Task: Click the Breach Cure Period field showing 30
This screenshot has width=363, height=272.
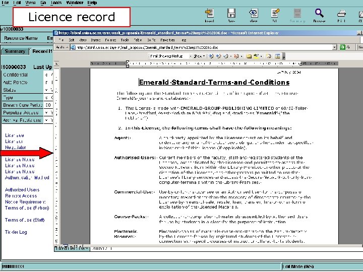Action: pyautogui.click(x=48, y=105)
